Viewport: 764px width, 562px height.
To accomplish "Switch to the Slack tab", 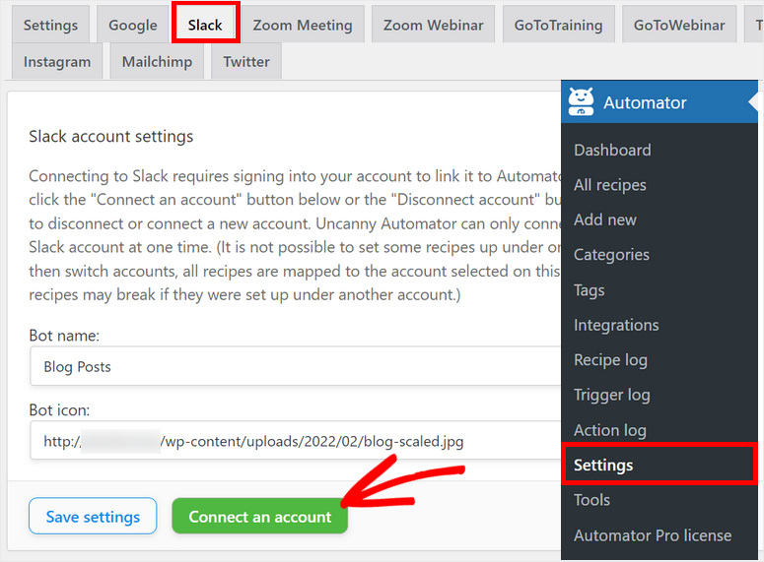I will click(205, 25).
